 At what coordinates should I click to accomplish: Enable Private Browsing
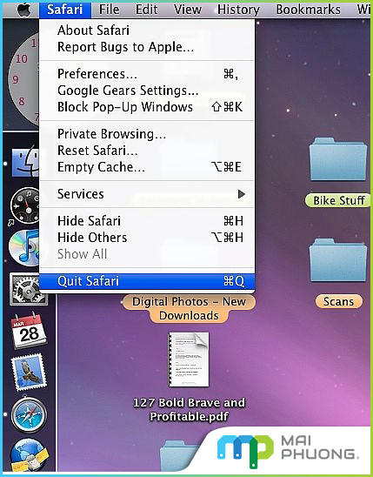coord(147,134)
